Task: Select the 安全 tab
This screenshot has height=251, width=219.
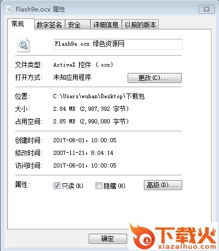Action: tap(78, 25)
